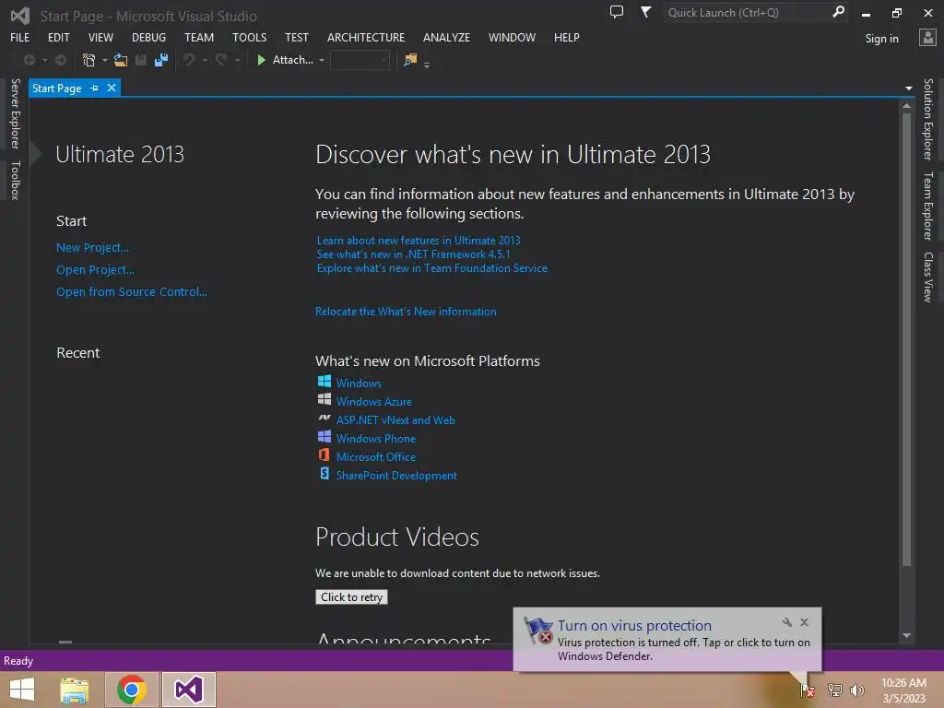The image size is (944, 708).
Task: Open the ANALYZE menu
Action: pyautogui.click(x=446, y=37)
